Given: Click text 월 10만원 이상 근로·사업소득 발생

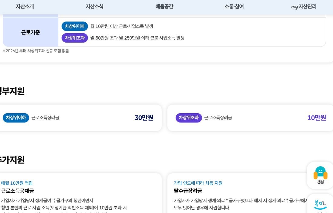Looking at the screenshot, I should (122, 26).
